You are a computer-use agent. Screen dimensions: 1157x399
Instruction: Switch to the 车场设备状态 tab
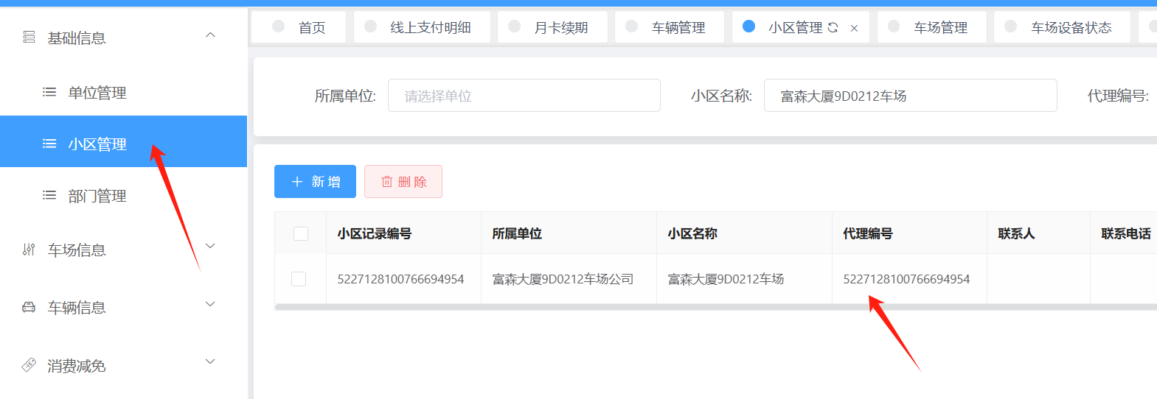coord(1062,27)
